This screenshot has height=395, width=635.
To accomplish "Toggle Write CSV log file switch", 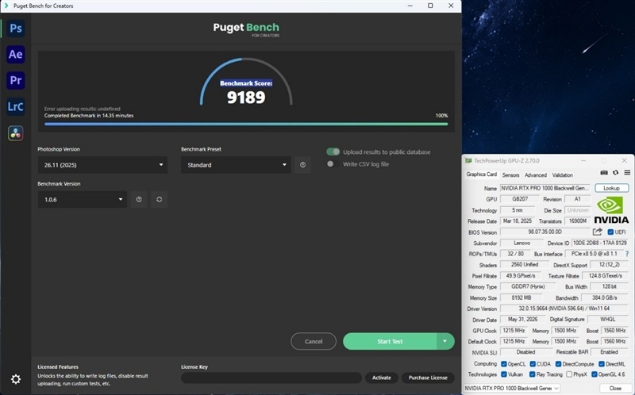I will pyautogui.click(x=333, y=164).
